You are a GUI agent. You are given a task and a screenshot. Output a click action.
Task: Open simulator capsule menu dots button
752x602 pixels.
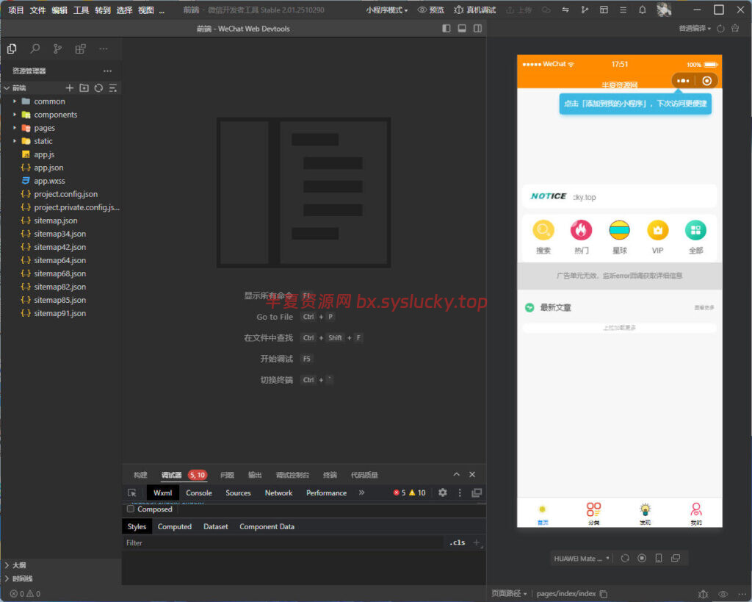click(683, 81)
